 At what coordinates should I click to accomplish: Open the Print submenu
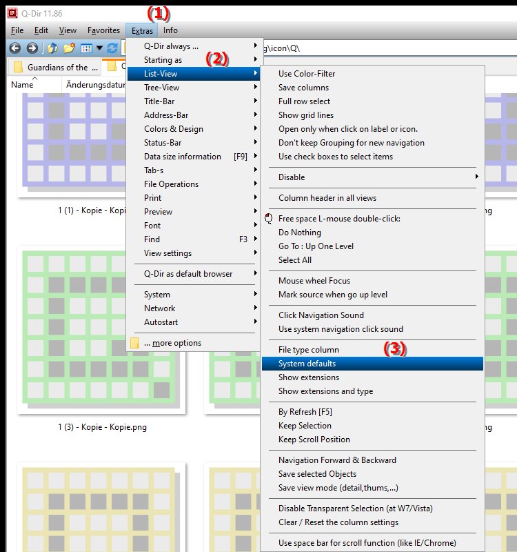tap(193, 198)
